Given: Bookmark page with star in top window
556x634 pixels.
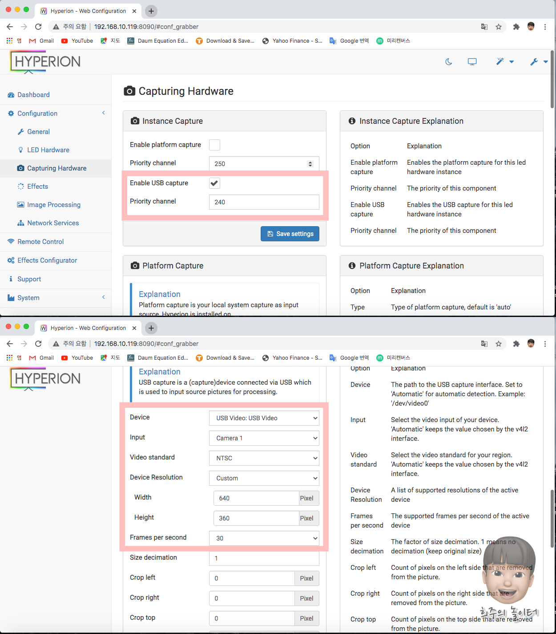Looking at the screenshot, I should coord(499,27).
